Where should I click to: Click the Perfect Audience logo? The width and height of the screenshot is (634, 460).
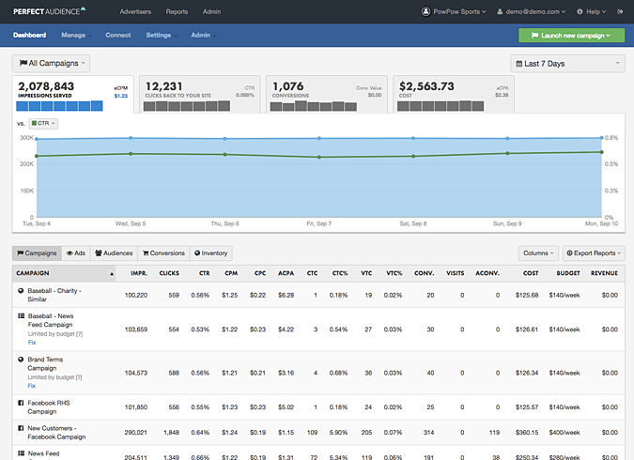click(x=49, y=12)
